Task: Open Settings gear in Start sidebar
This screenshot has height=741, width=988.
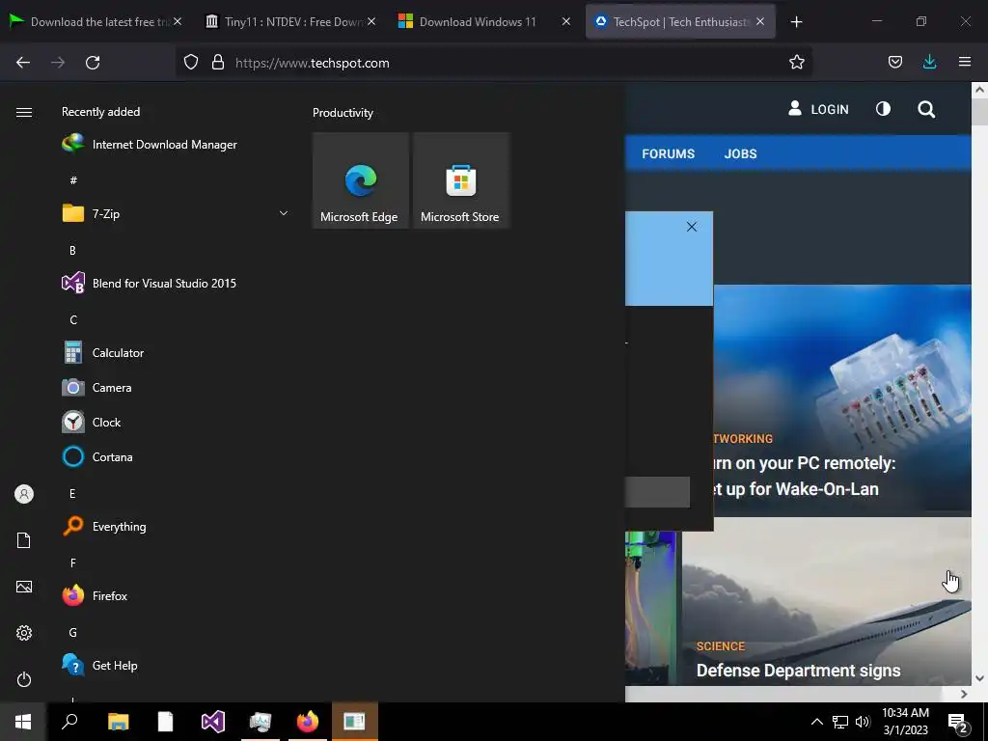Action: coord(24,633)
